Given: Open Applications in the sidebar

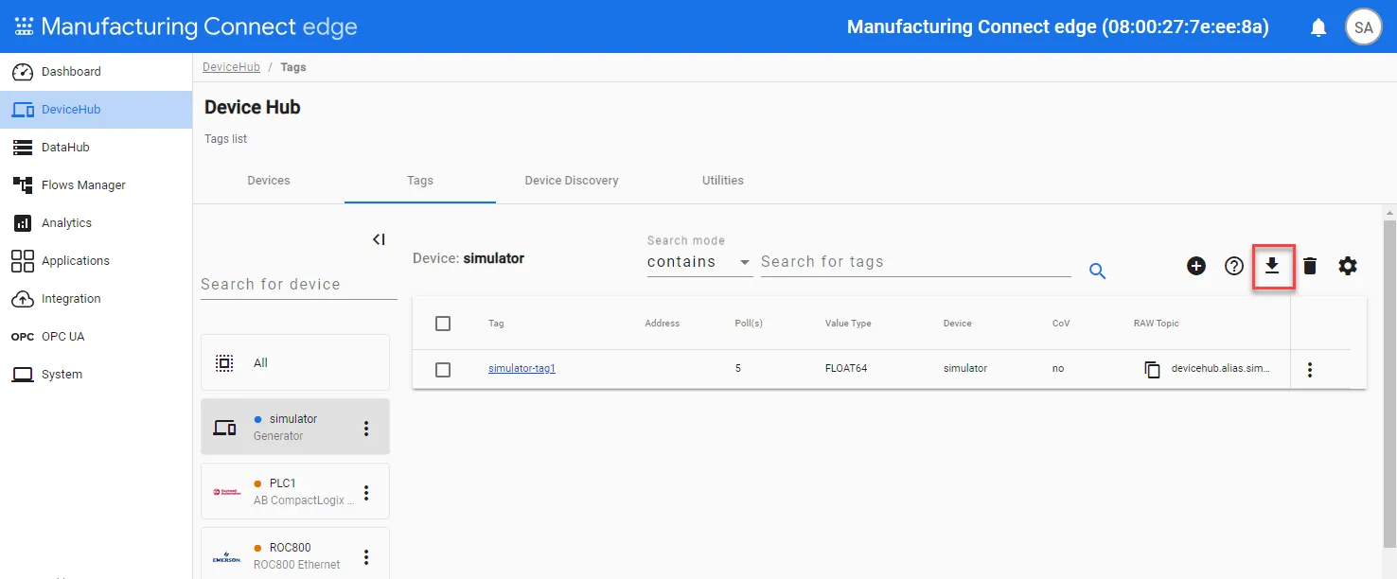Looking at the screenshot, I should [96, 261].
